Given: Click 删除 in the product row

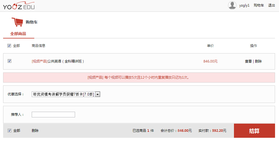Looking at the screenshot, I should (258, 61).
